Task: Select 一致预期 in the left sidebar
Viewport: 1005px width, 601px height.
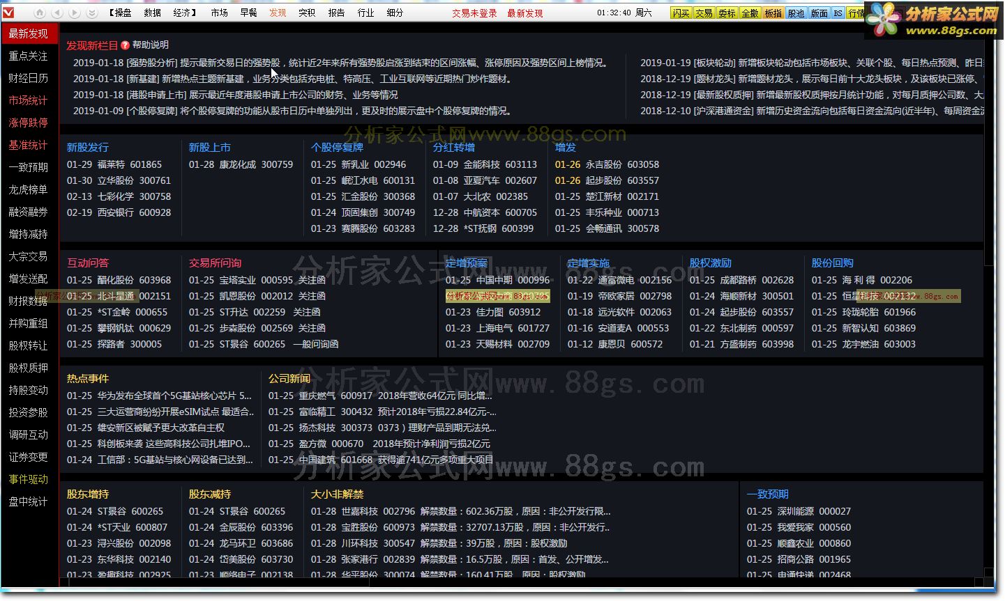Action: [29, 167]
